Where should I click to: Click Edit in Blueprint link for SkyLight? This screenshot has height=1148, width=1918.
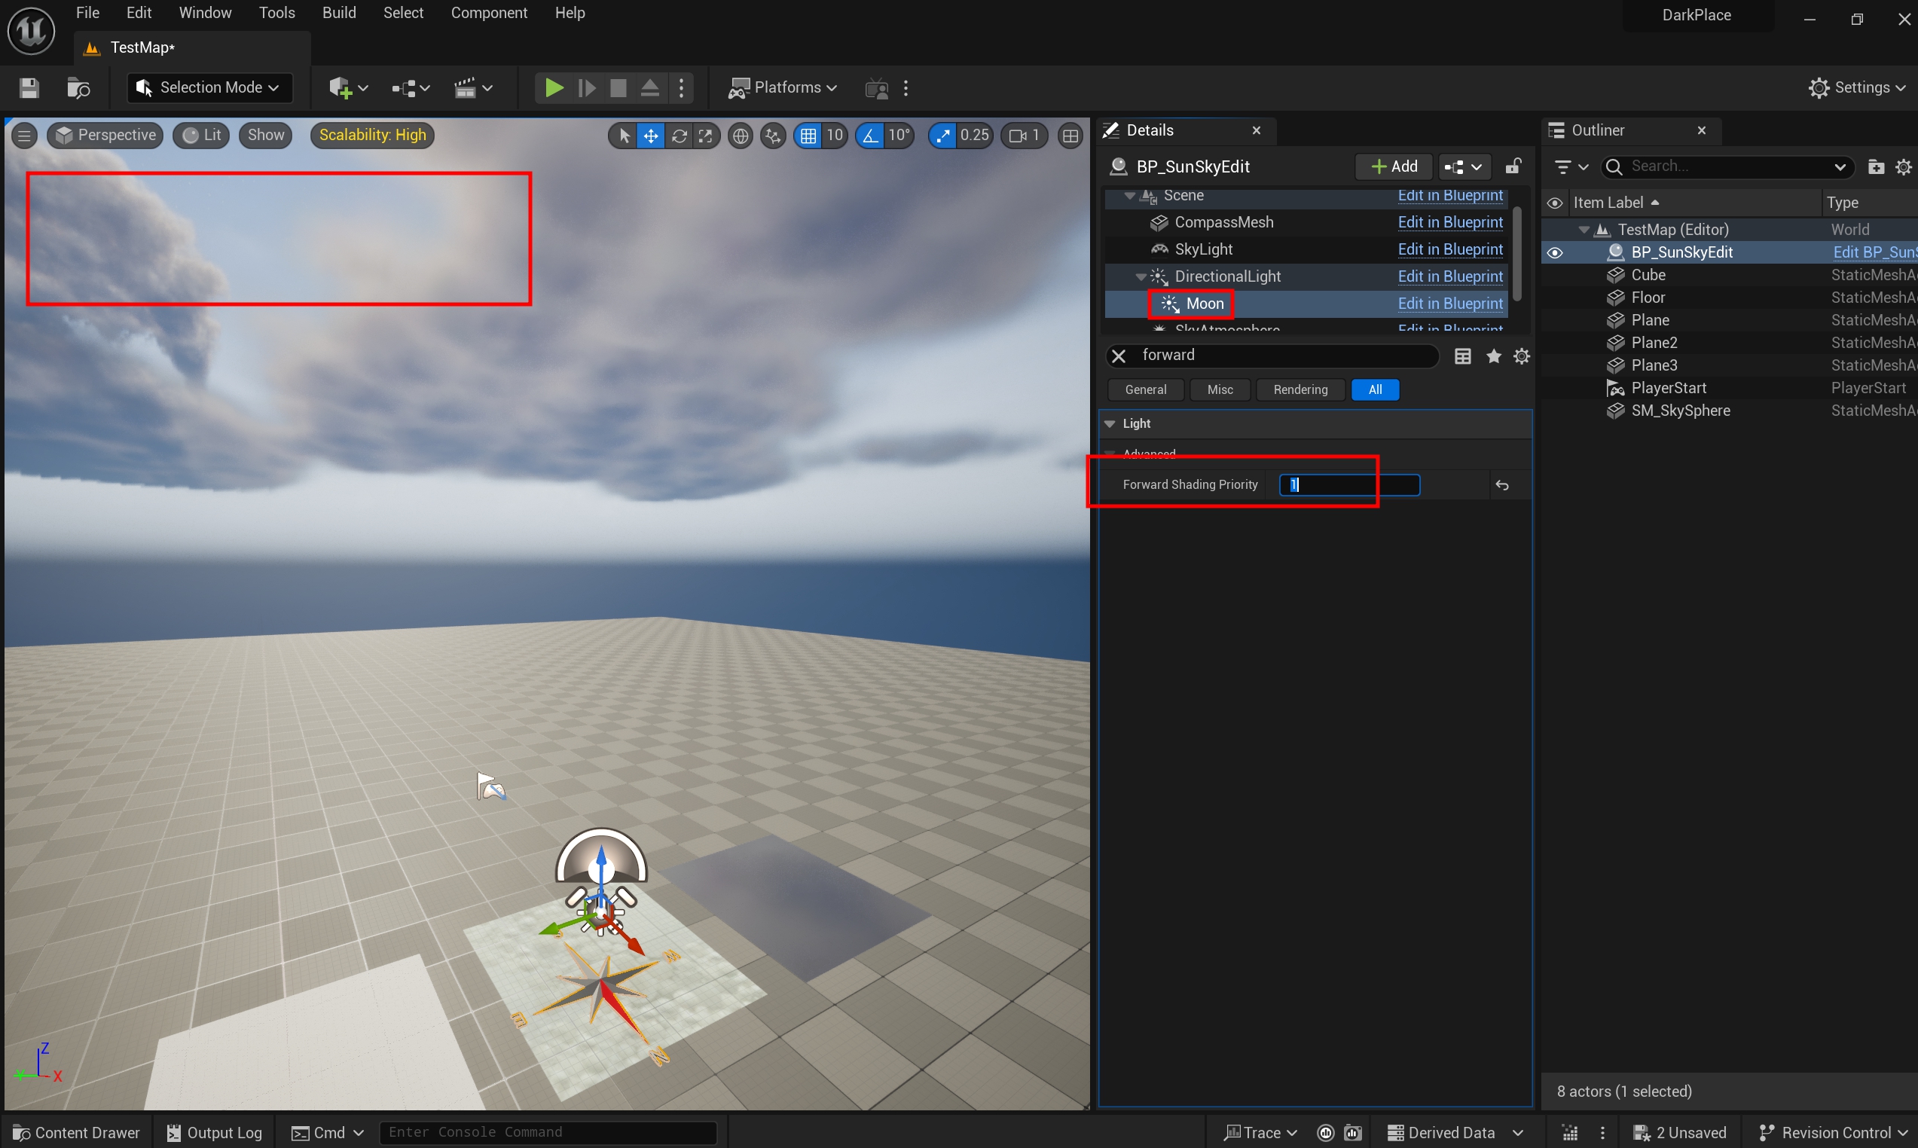[1450, 249]
